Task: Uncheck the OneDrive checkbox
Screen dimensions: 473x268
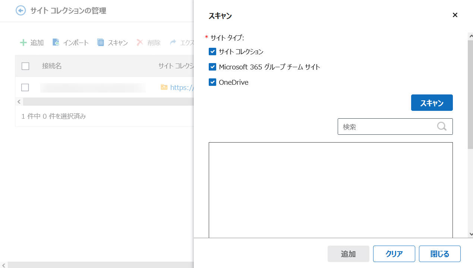Action: click(x=212, y=82)
